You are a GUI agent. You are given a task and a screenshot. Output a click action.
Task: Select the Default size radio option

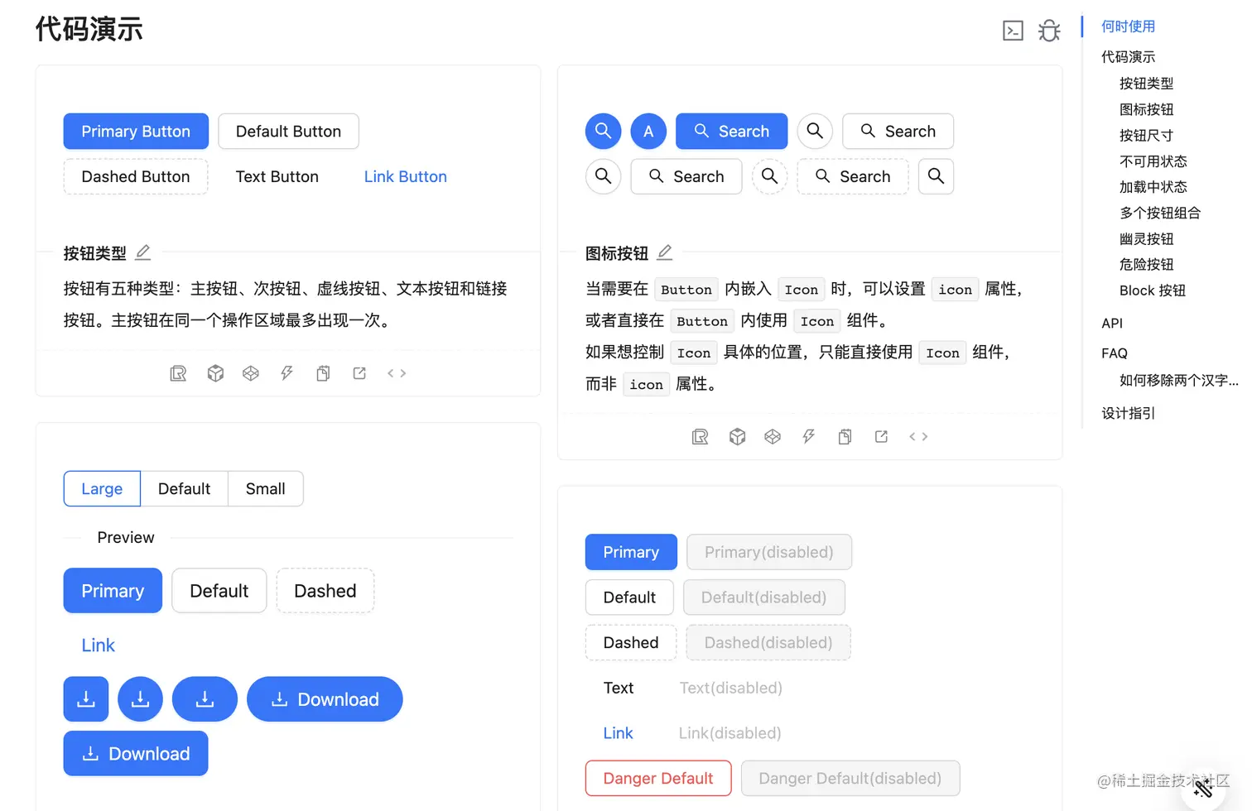[x=184, y=489]
